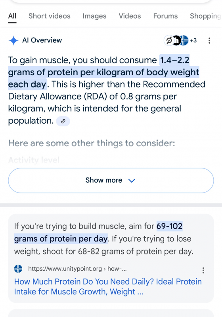Click the AI Overview sparkle icon
This screenshot has width=222, height=317.
[13, 40]
